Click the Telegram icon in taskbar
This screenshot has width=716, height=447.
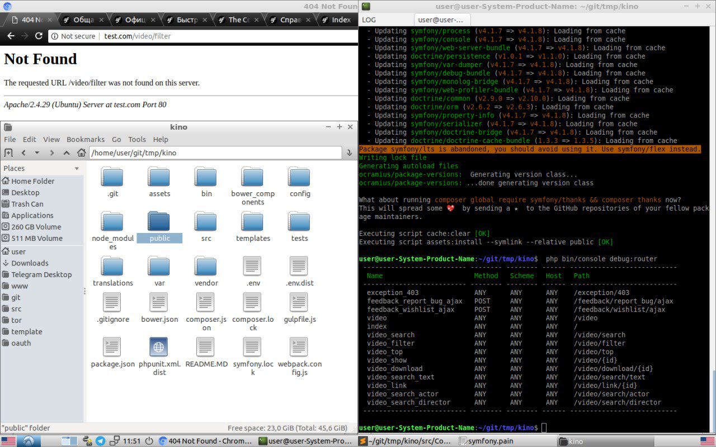[101, 441]
